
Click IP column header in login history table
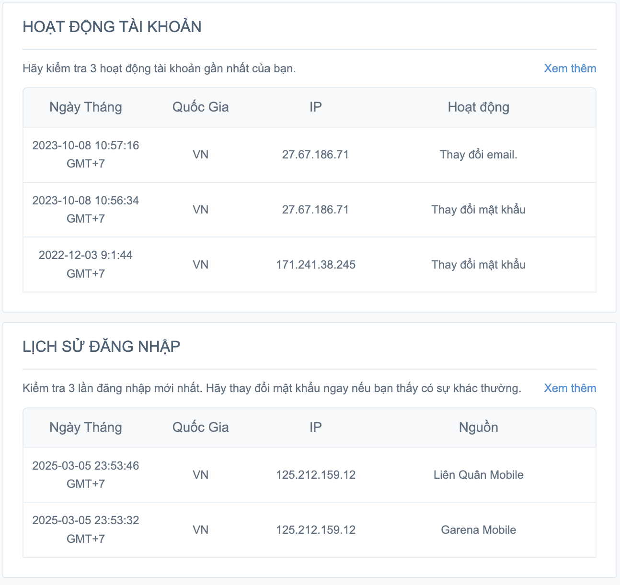pos(315,427)
